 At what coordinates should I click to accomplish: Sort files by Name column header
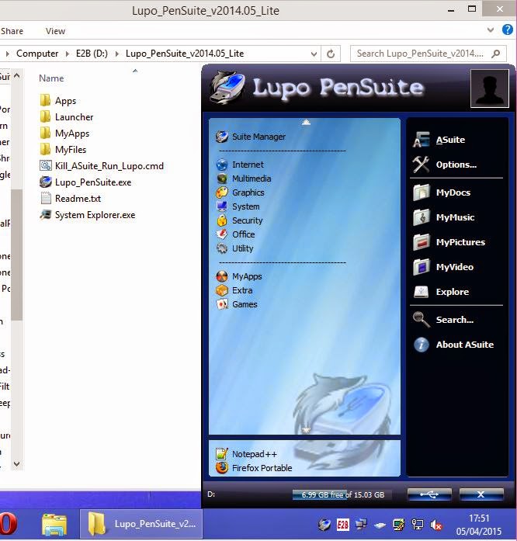pyautogui.click(x=51, y=78)
